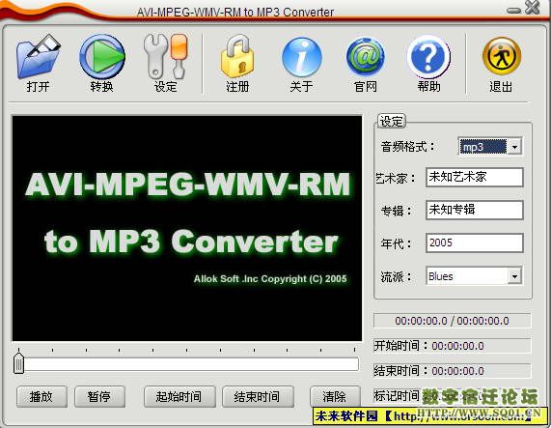Close the converter window
551x428 pixels.
click(533, 8)
